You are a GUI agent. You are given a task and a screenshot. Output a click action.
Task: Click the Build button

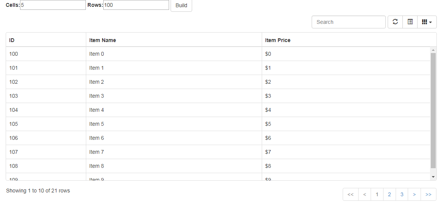tap(182, 6)
